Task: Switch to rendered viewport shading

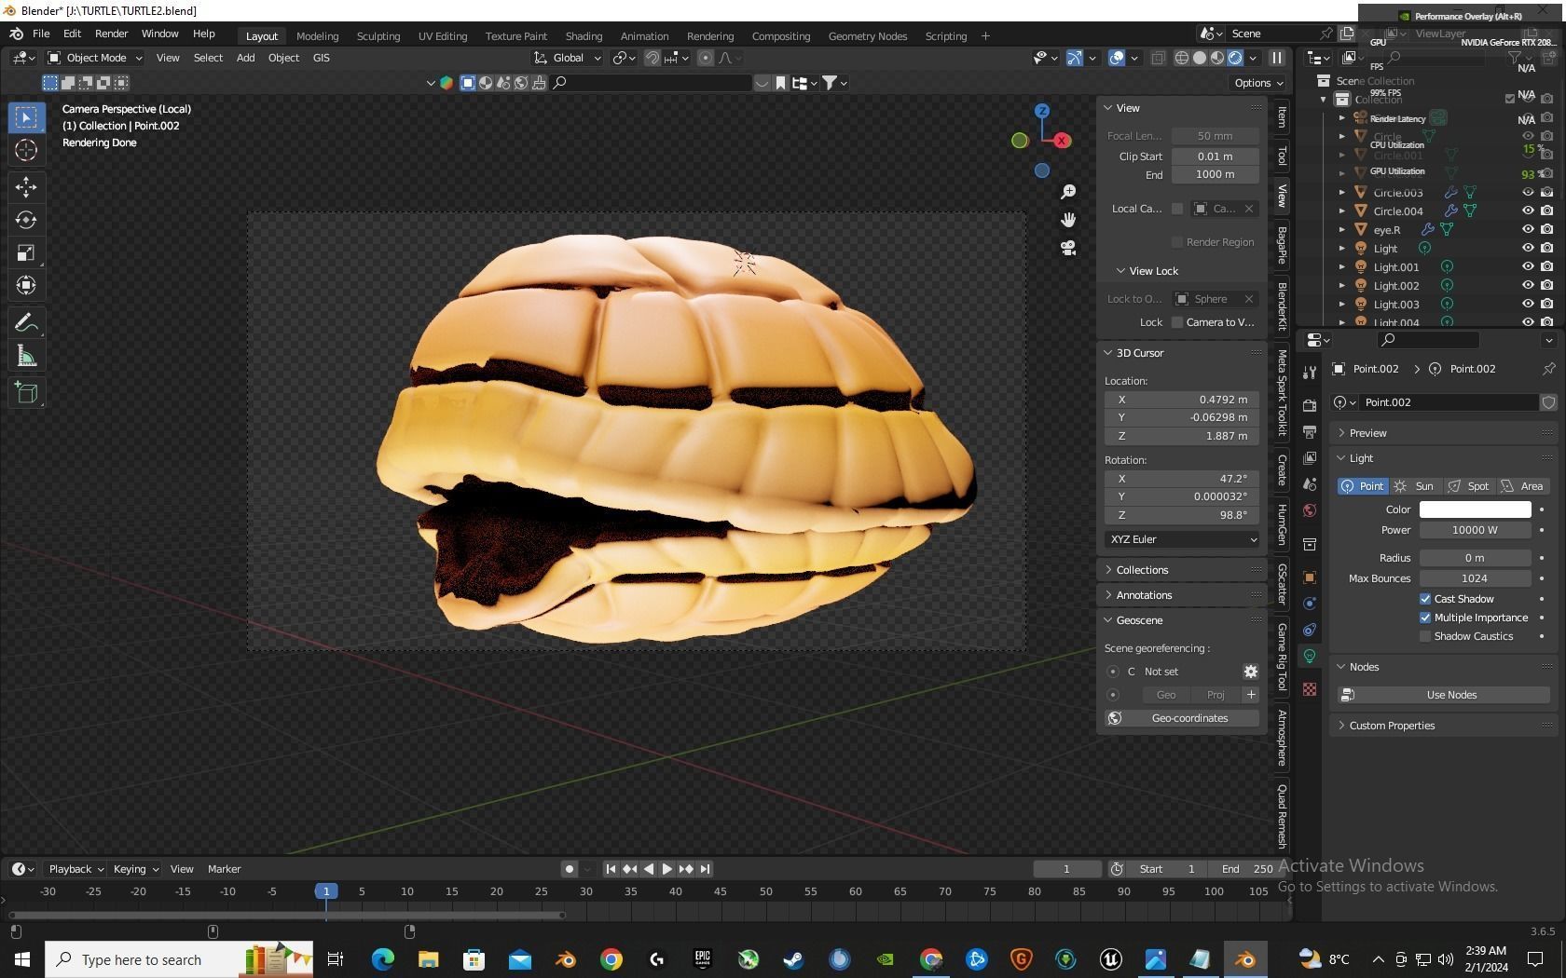Action: click(1235, 58)
